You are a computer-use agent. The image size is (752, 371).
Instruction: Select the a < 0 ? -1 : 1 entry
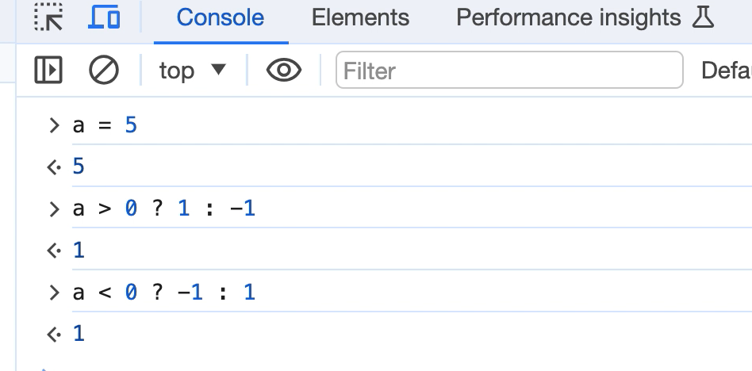coord(163,292)
